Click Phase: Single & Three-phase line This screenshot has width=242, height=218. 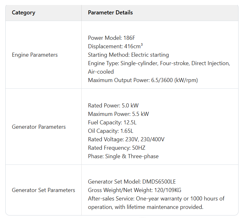(123, 156)
